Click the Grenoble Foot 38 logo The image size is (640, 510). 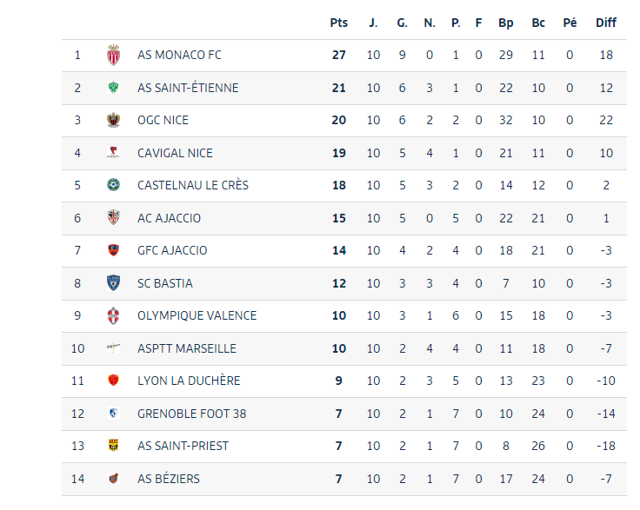(x=113, y=414)
